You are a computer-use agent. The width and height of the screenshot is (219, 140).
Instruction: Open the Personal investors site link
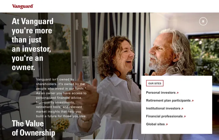pos(161,93)
